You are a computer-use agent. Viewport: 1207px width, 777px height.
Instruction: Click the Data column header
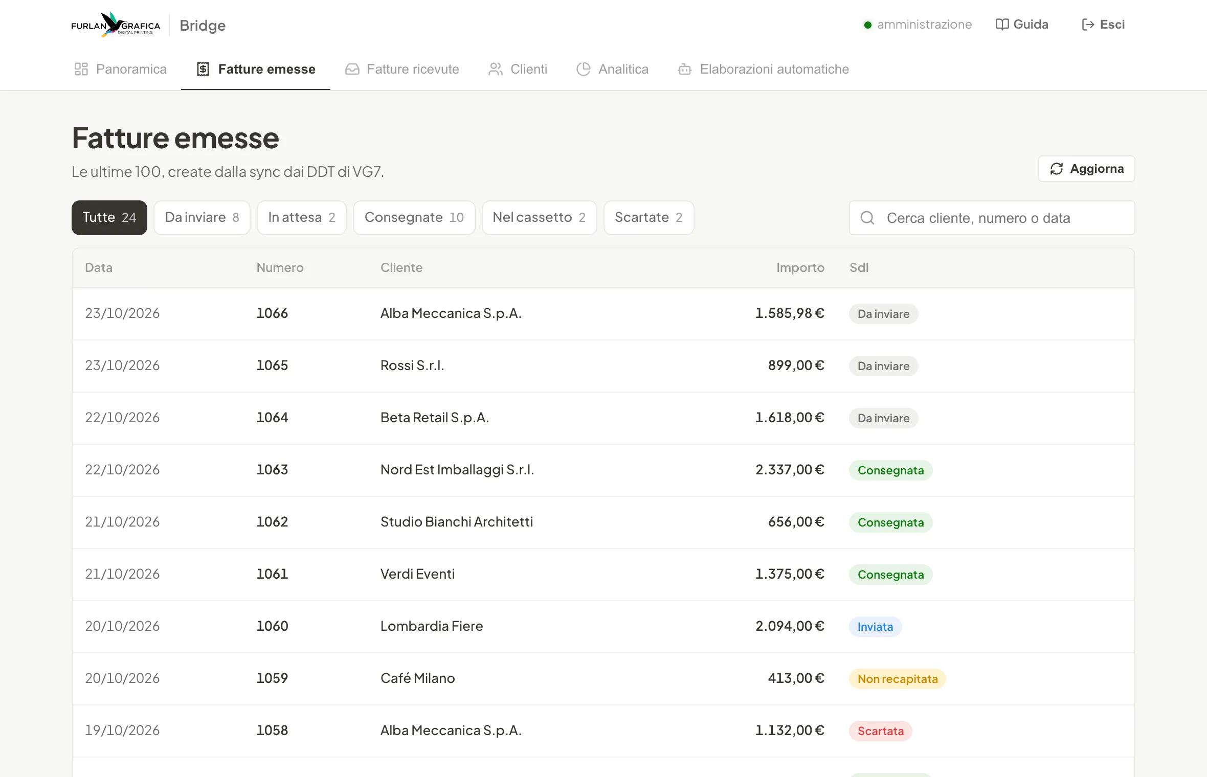99,267
